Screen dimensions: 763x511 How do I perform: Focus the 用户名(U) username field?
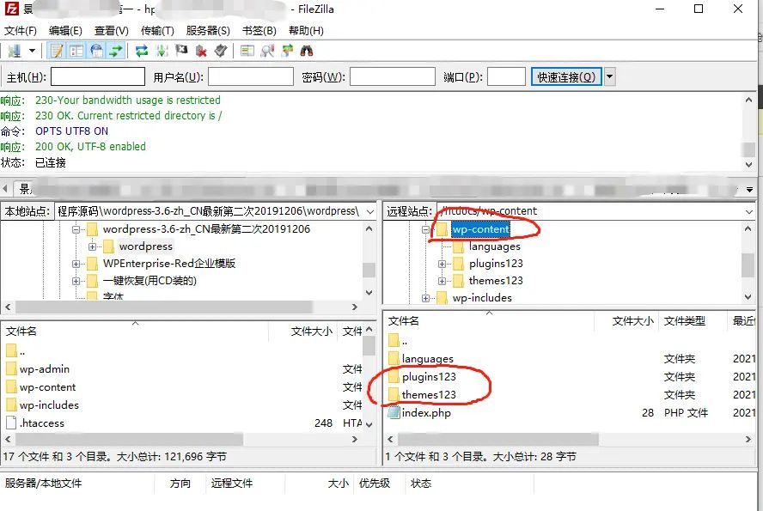pos(251,76)
